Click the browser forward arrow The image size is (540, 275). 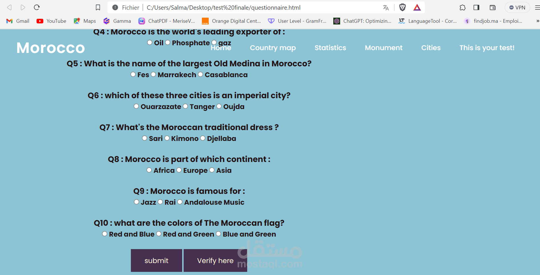[x=23, y=7]
